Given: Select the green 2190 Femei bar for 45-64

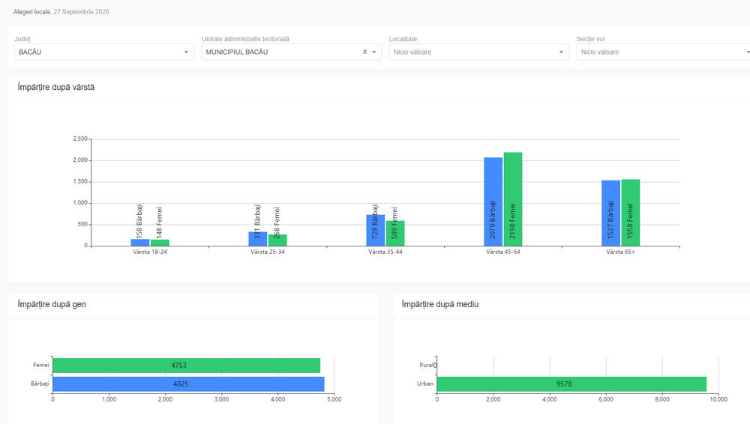Looking at the screenshot, I should (x=513, y=199).
